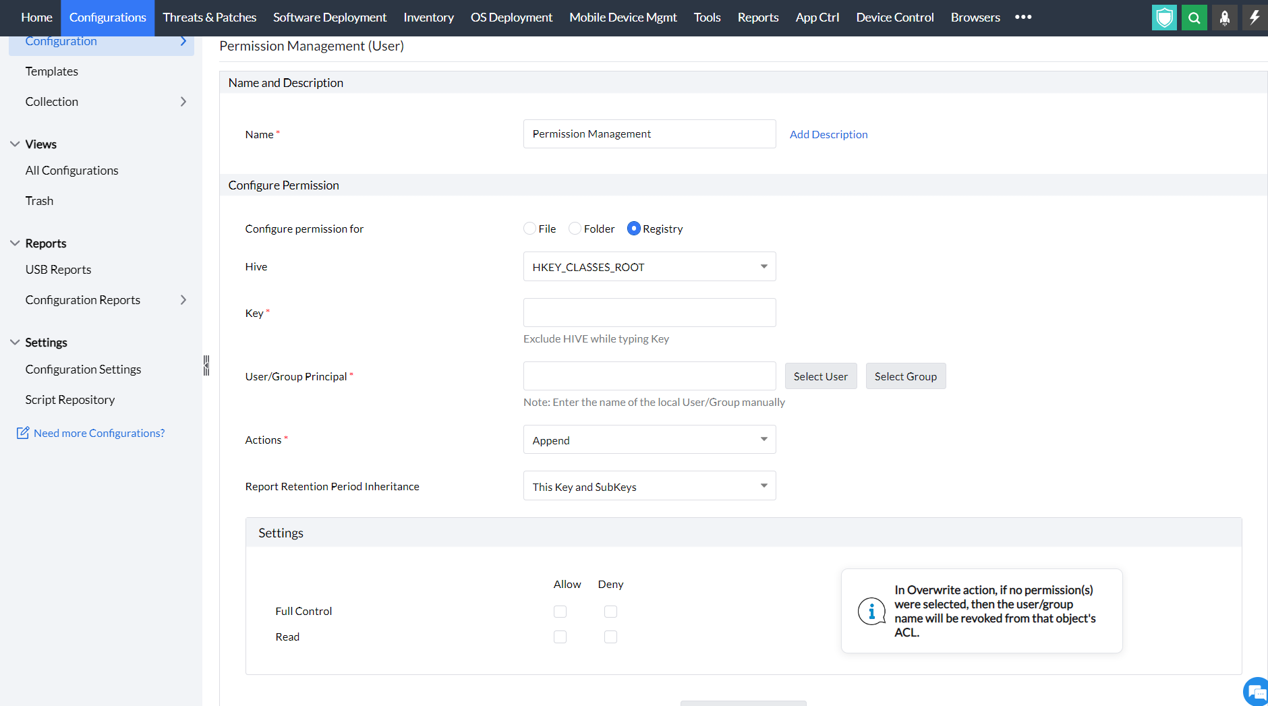Click the Add Description link
1268x706 pixels.
[x=828, y=135]
